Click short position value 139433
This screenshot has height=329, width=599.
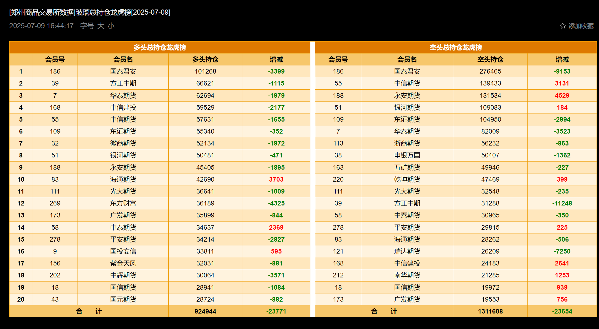(x=490, y=83)
